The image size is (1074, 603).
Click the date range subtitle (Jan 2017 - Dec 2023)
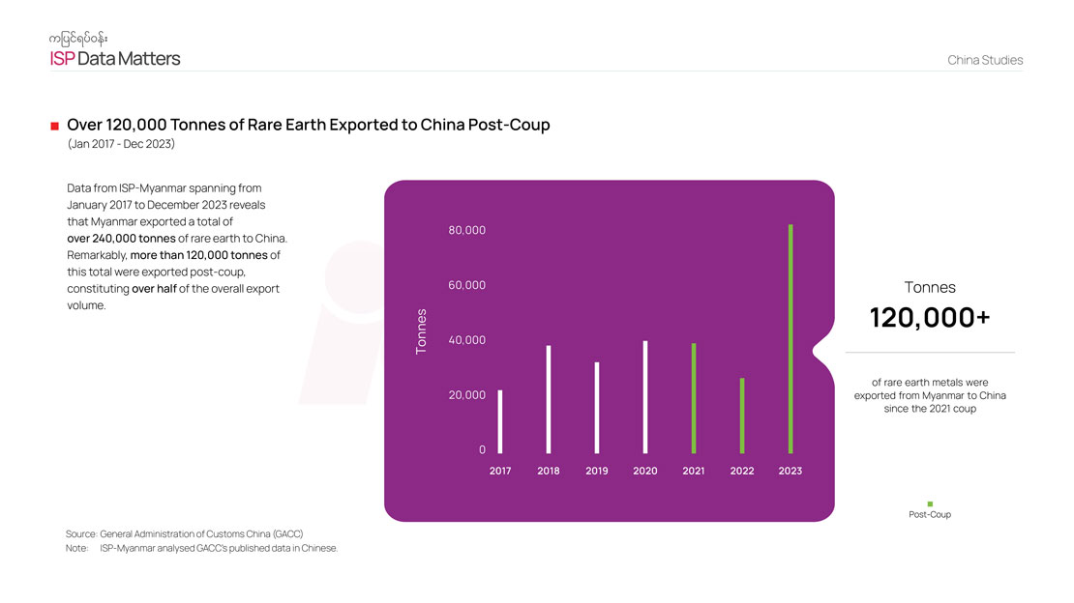pyautogui.click(x=121, y=144)
